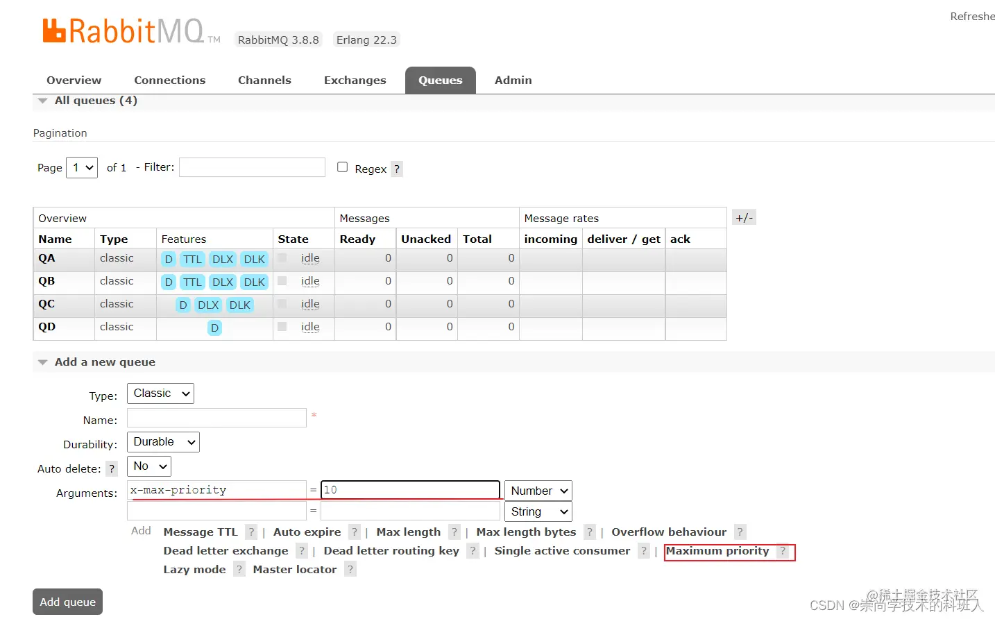Click the DLX badge of queue QB
This screenshot has width=995, height=619.
pyautogui.click(x=223, y=282)
